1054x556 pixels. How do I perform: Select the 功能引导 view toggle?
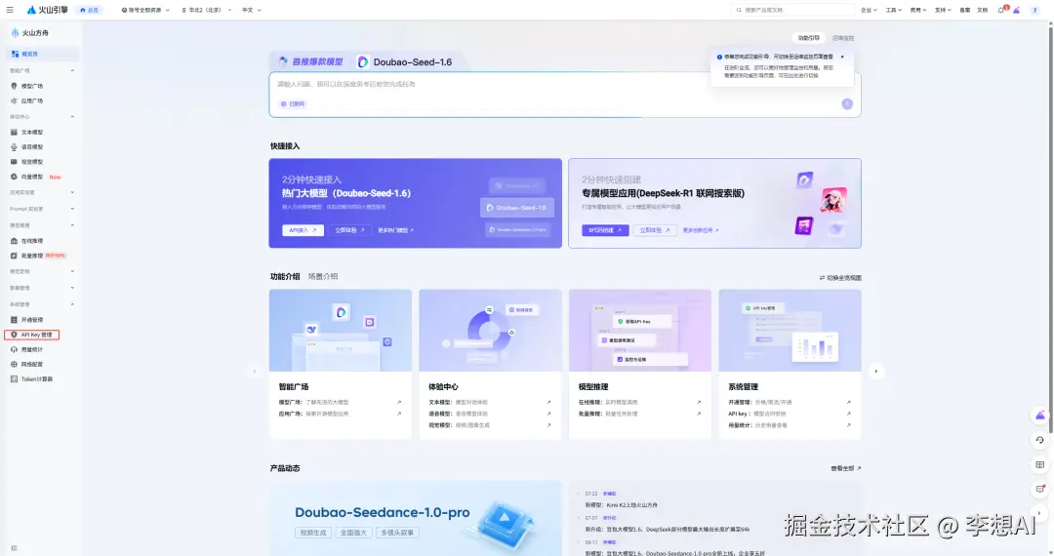tap(809, 38)
